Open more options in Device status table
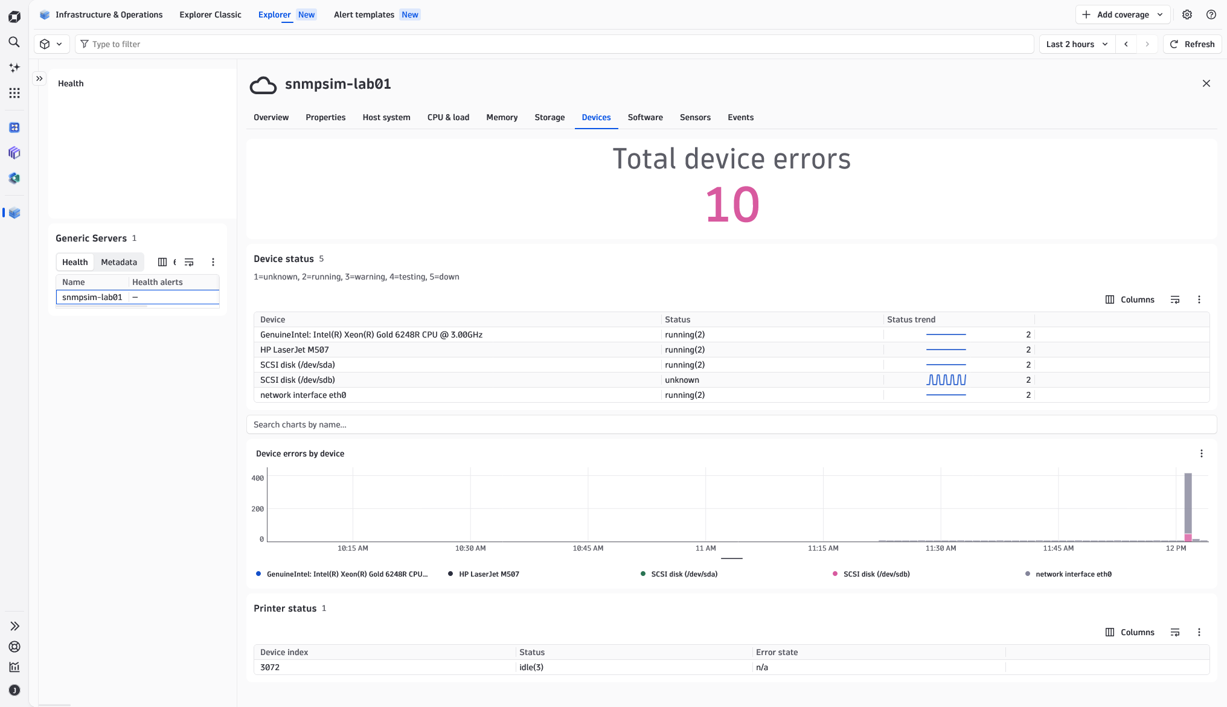1227x707 pixels. (1199, 299)
